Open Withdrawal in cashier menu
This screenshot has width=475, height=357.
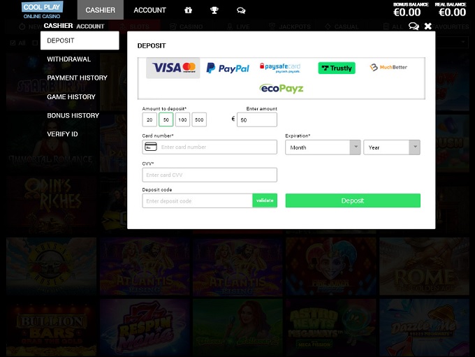[68, 59]
